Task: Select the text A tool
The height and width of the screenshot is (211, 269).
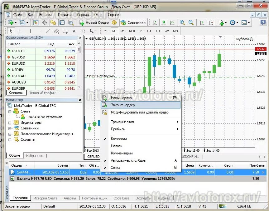Action: point(74,31)
